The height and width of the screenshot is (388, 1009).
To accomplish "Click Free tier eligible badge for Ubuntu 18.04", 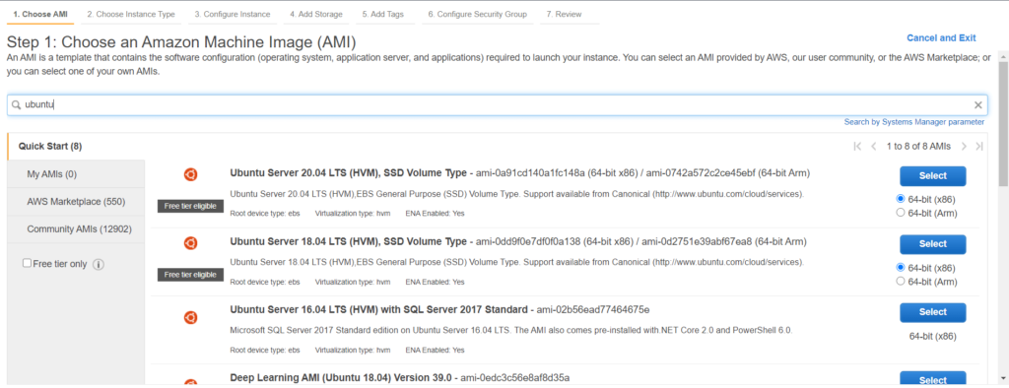I will coord(190,275).
